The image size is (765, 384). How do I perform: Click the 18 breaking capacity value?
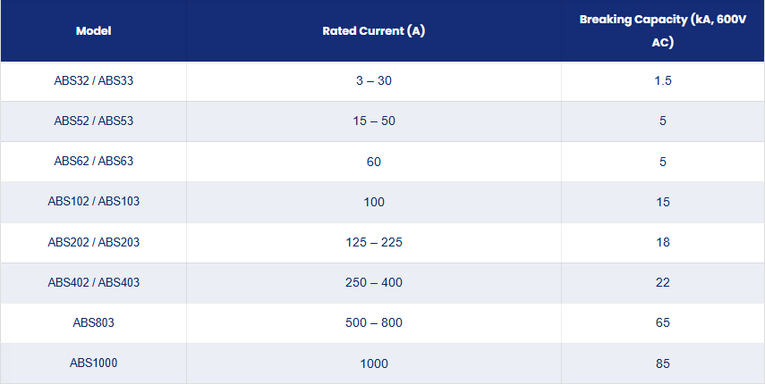pos(662,242)
